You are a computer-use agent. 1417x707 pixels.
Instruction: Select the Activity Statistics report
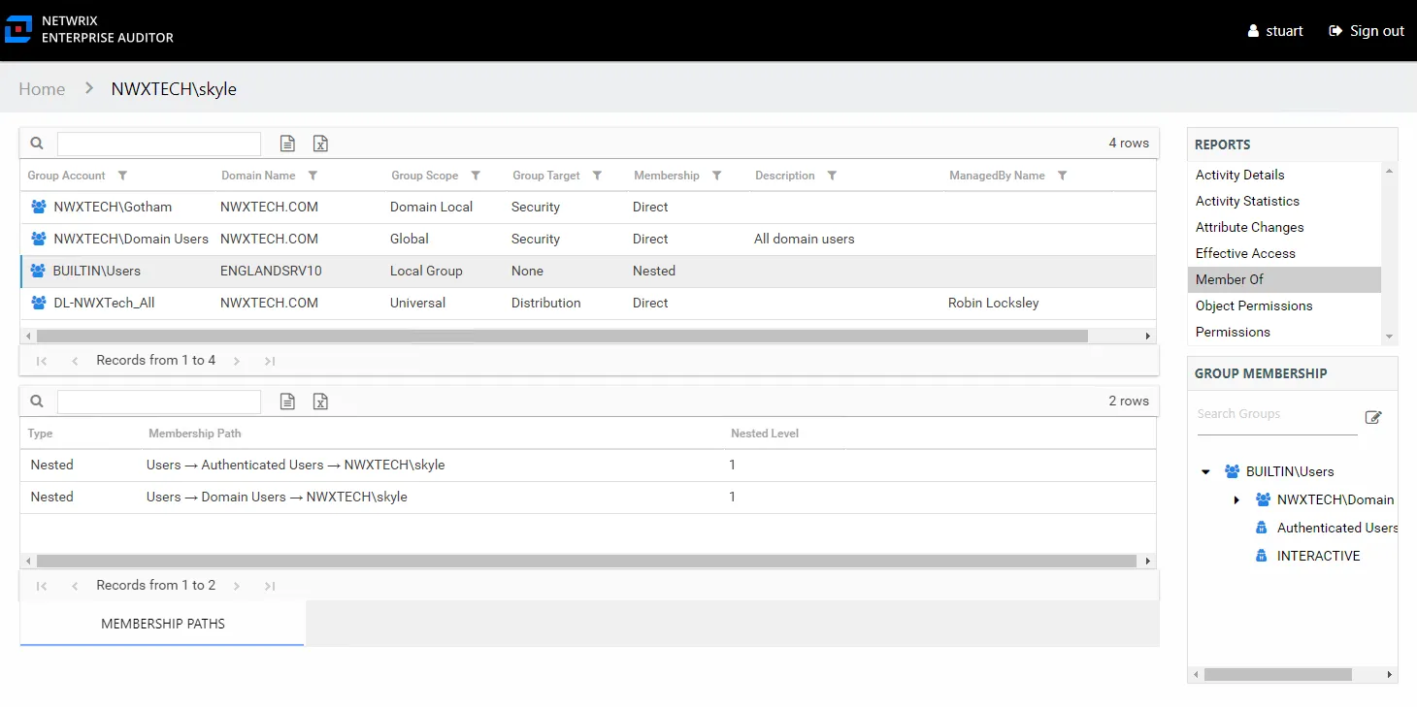[x=1247, y=201]
